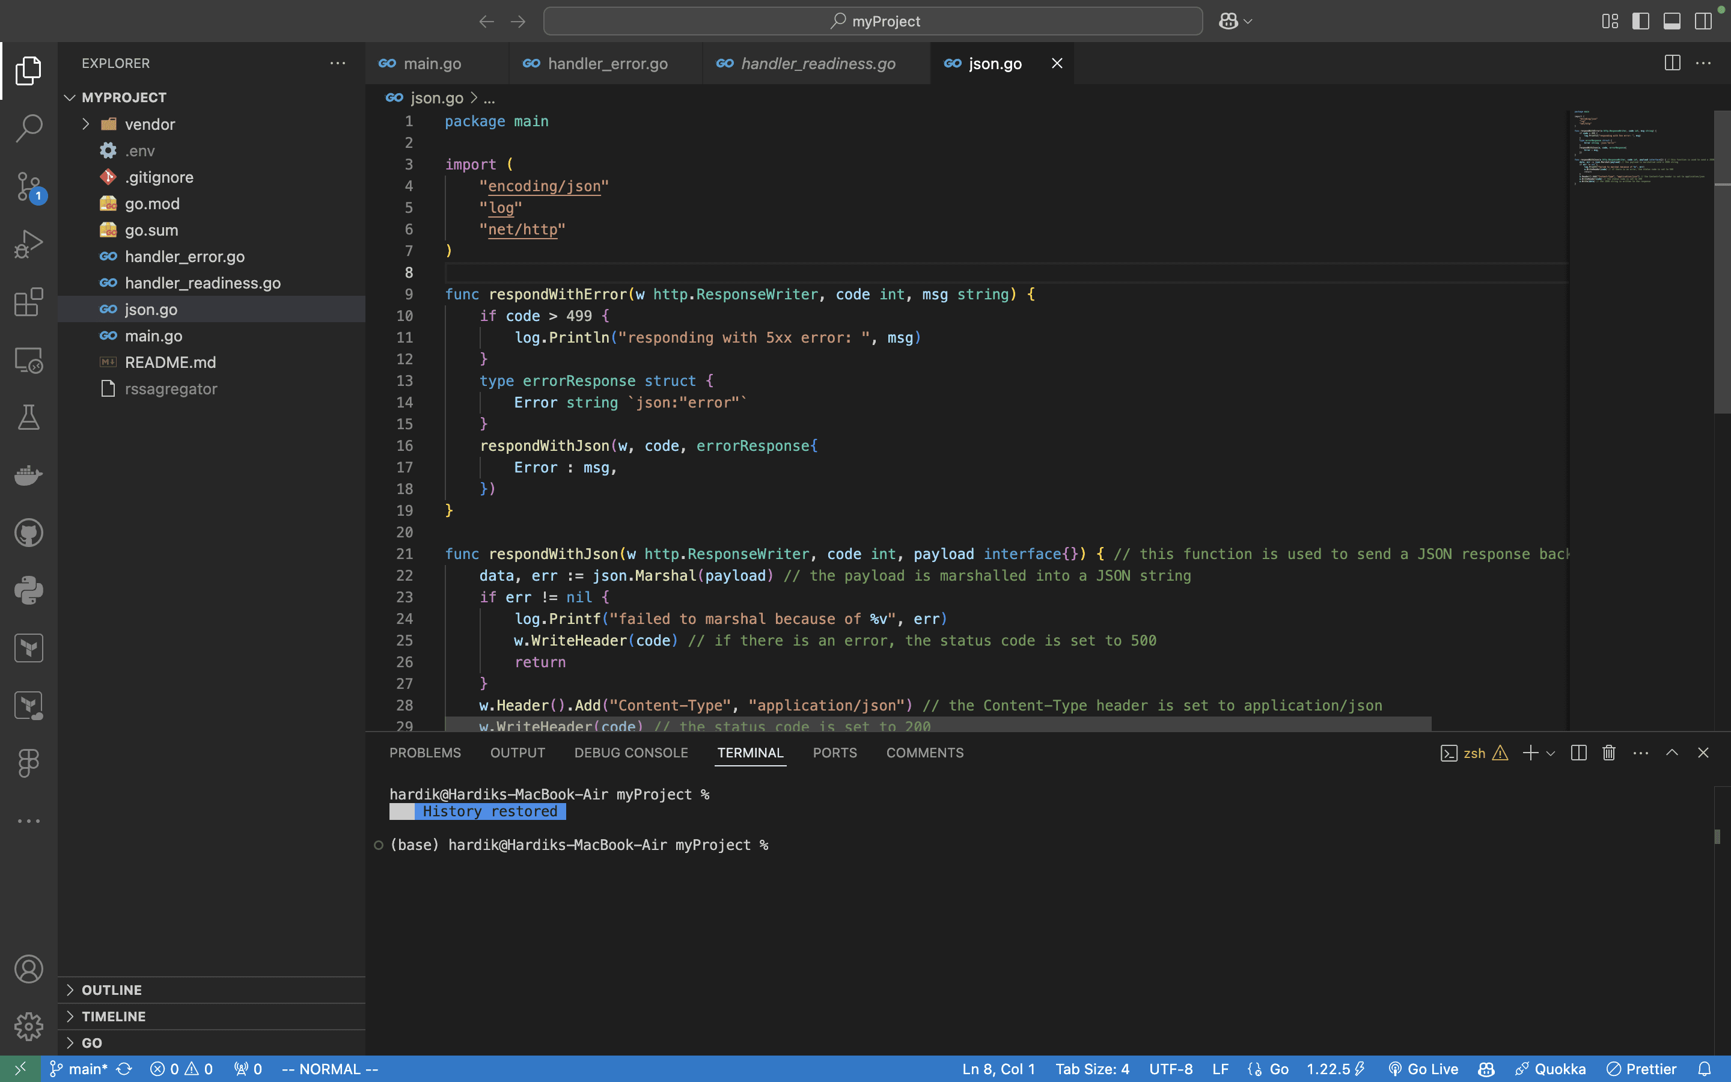
Task: Open Source Control view with badge
Action: click(29, 186)
